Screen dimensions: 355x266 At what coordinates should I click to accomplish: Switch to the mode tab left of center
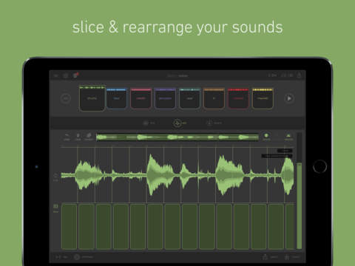tap(149, 123)
